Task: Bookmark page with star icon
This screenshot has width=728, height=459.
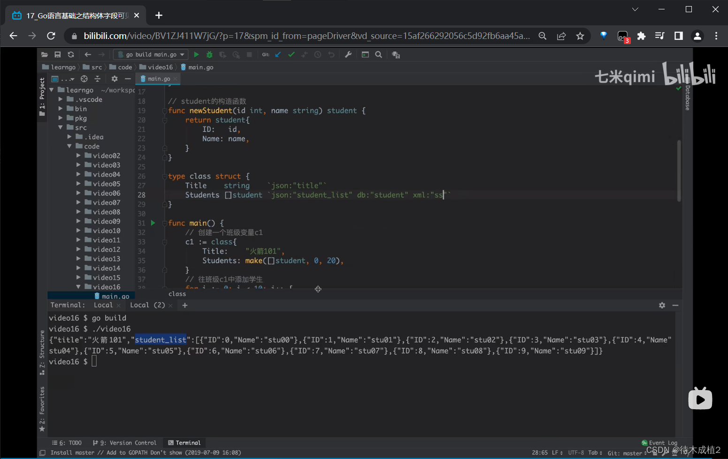Action: [580, 36]
